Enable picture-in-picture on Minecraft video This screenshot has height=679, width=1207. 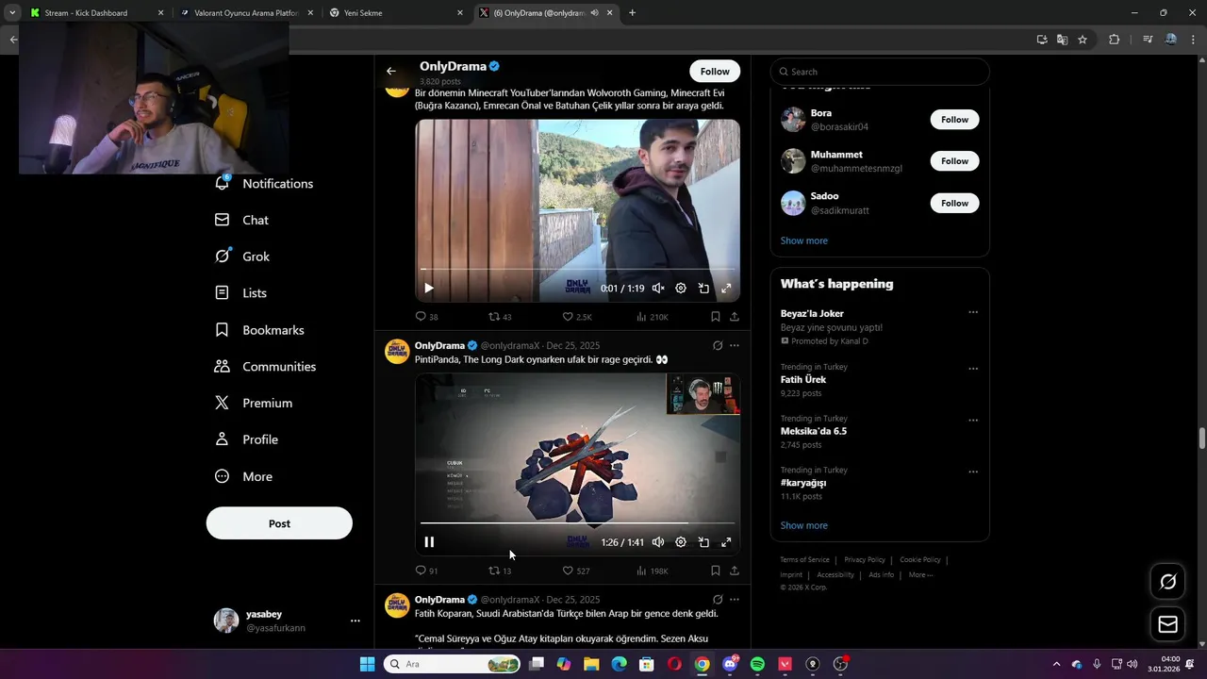click(703, 289)
